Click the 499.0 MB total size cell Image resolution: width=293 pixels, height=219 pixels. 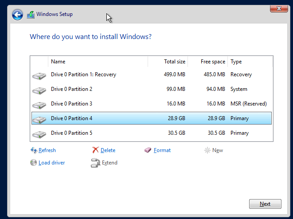(175, 74)
